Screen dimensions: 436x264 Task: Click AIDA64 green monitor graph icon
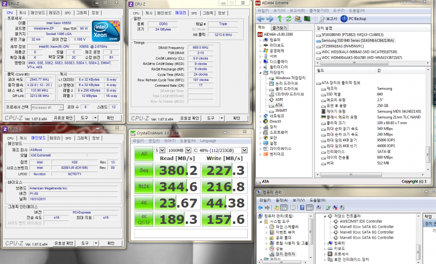coord(307,18)
